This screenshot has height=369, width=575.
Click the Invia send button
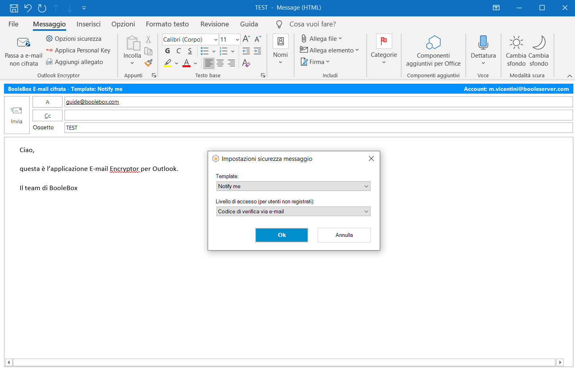[17, 115]
